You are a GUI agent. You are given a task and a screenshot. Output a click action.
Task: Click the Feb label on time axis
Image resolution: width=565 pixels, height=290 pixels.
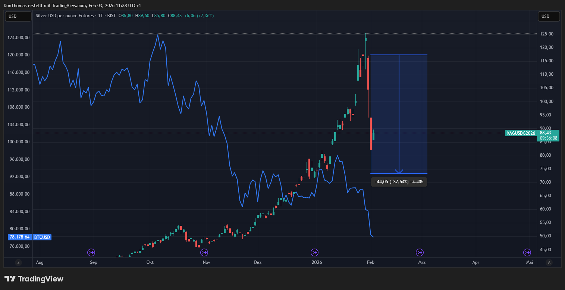[x=370, y=262]
